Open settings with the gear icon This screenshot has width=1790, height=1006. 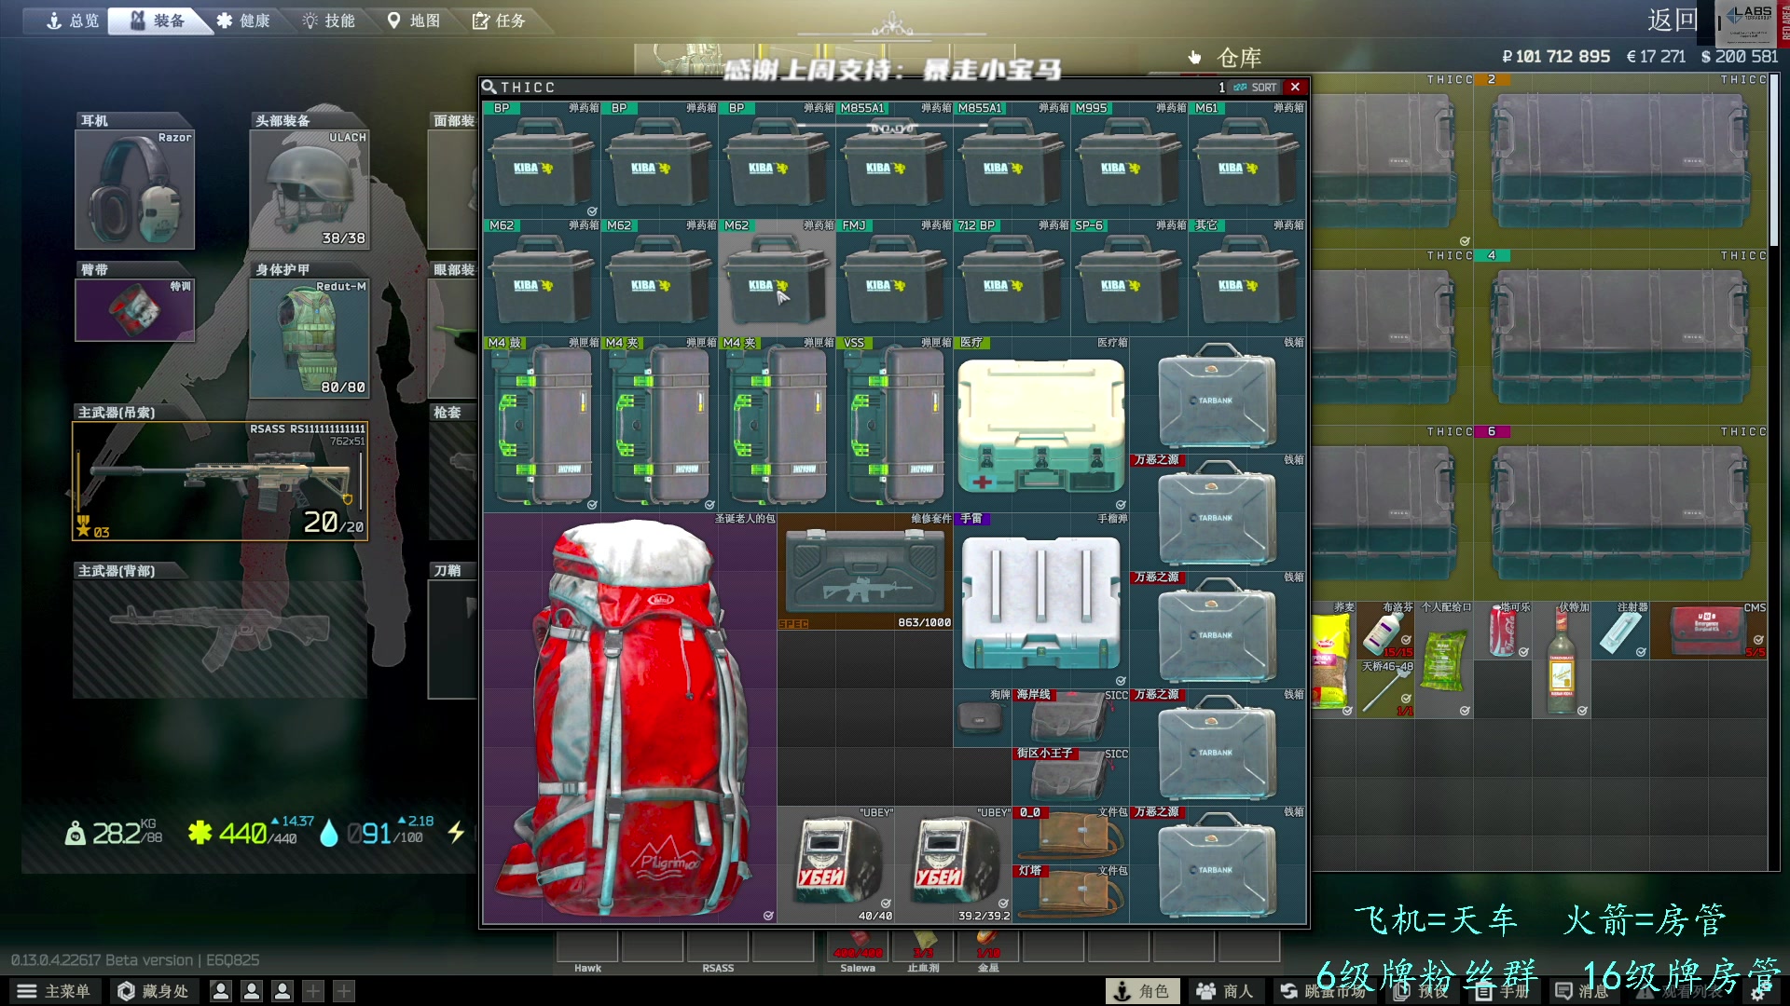point(1756,991)
